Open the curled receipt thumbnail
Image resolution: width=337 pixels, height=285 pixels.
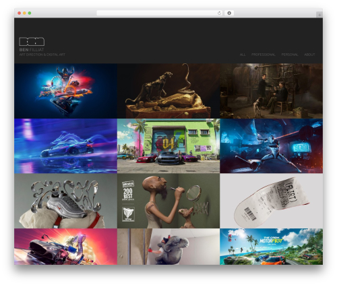pos(272,201)
